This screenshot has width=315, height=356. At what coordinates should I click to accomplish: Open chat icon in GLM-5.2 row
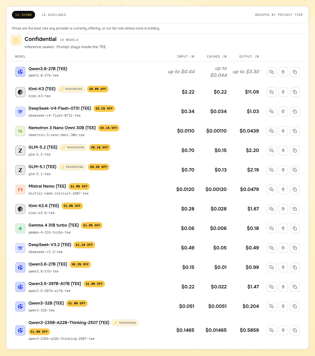pyautogui.click(x=272, y=150)
